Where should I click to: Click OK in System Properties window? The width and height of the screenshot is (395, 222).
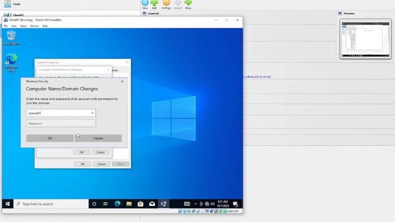tap(82, 164)
